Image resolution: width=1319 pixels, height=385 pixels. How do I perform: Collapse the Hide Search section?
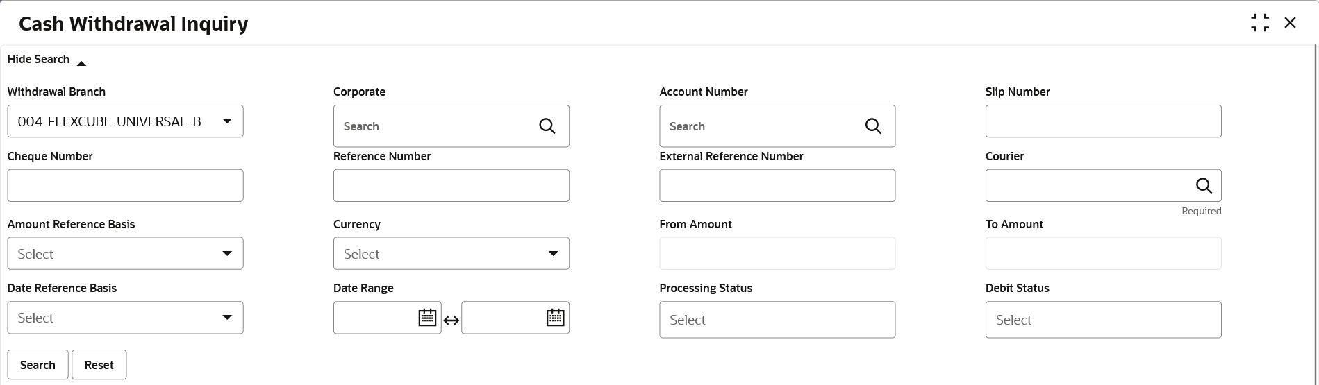(x=47, y=60)
